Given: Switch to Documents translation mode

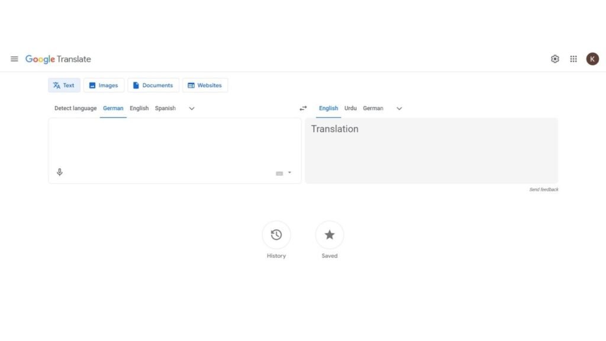Looking at the screenshot, I should pyautogui.click(x=153, y=85).
